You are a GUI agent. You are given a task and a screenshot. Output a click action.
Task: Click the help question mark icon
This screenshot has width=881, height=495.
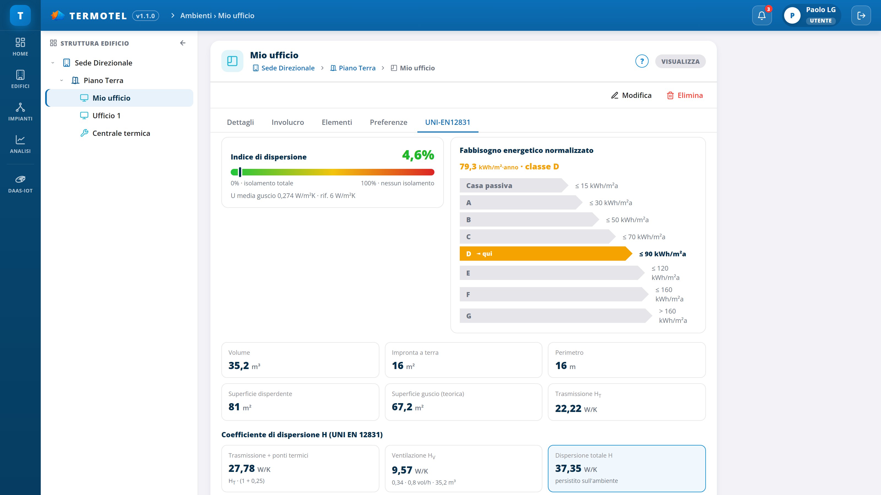point(641,61)
